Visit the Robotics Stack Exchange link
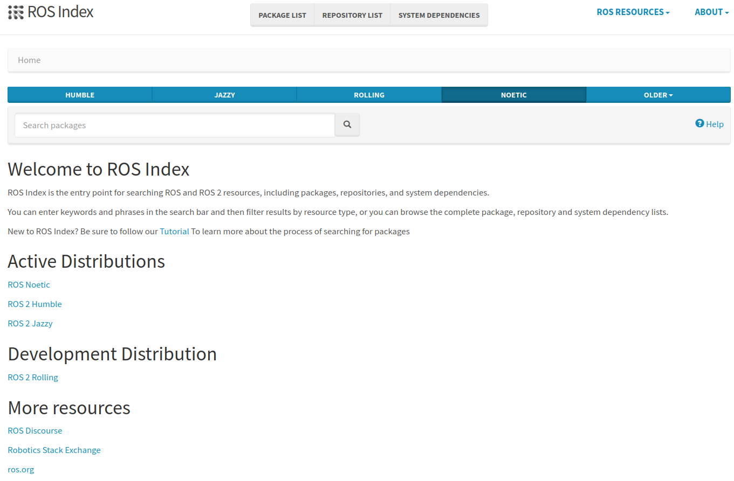 tap(54, 450)
